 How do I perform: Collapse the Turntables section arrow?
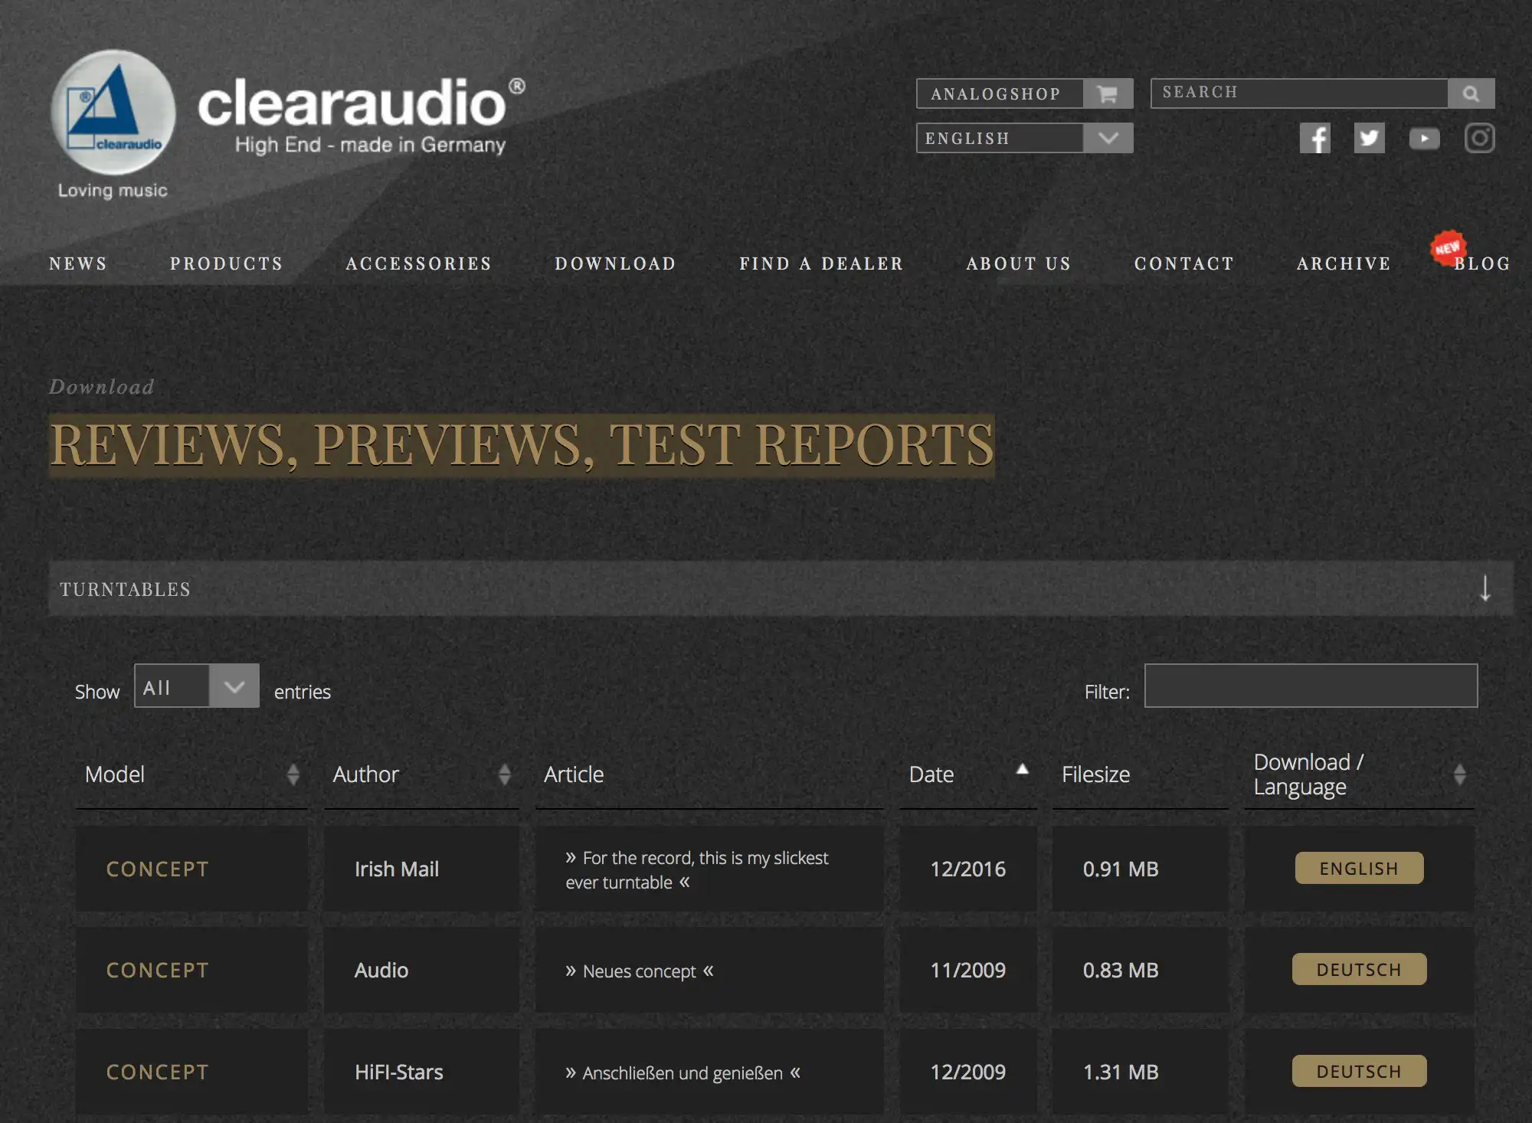tap(1485, 588)
